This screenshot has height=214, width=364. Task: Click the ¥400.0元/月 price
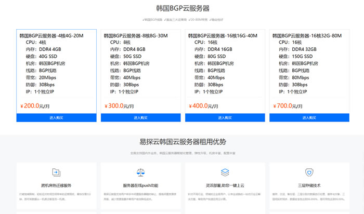click(204, 106)
